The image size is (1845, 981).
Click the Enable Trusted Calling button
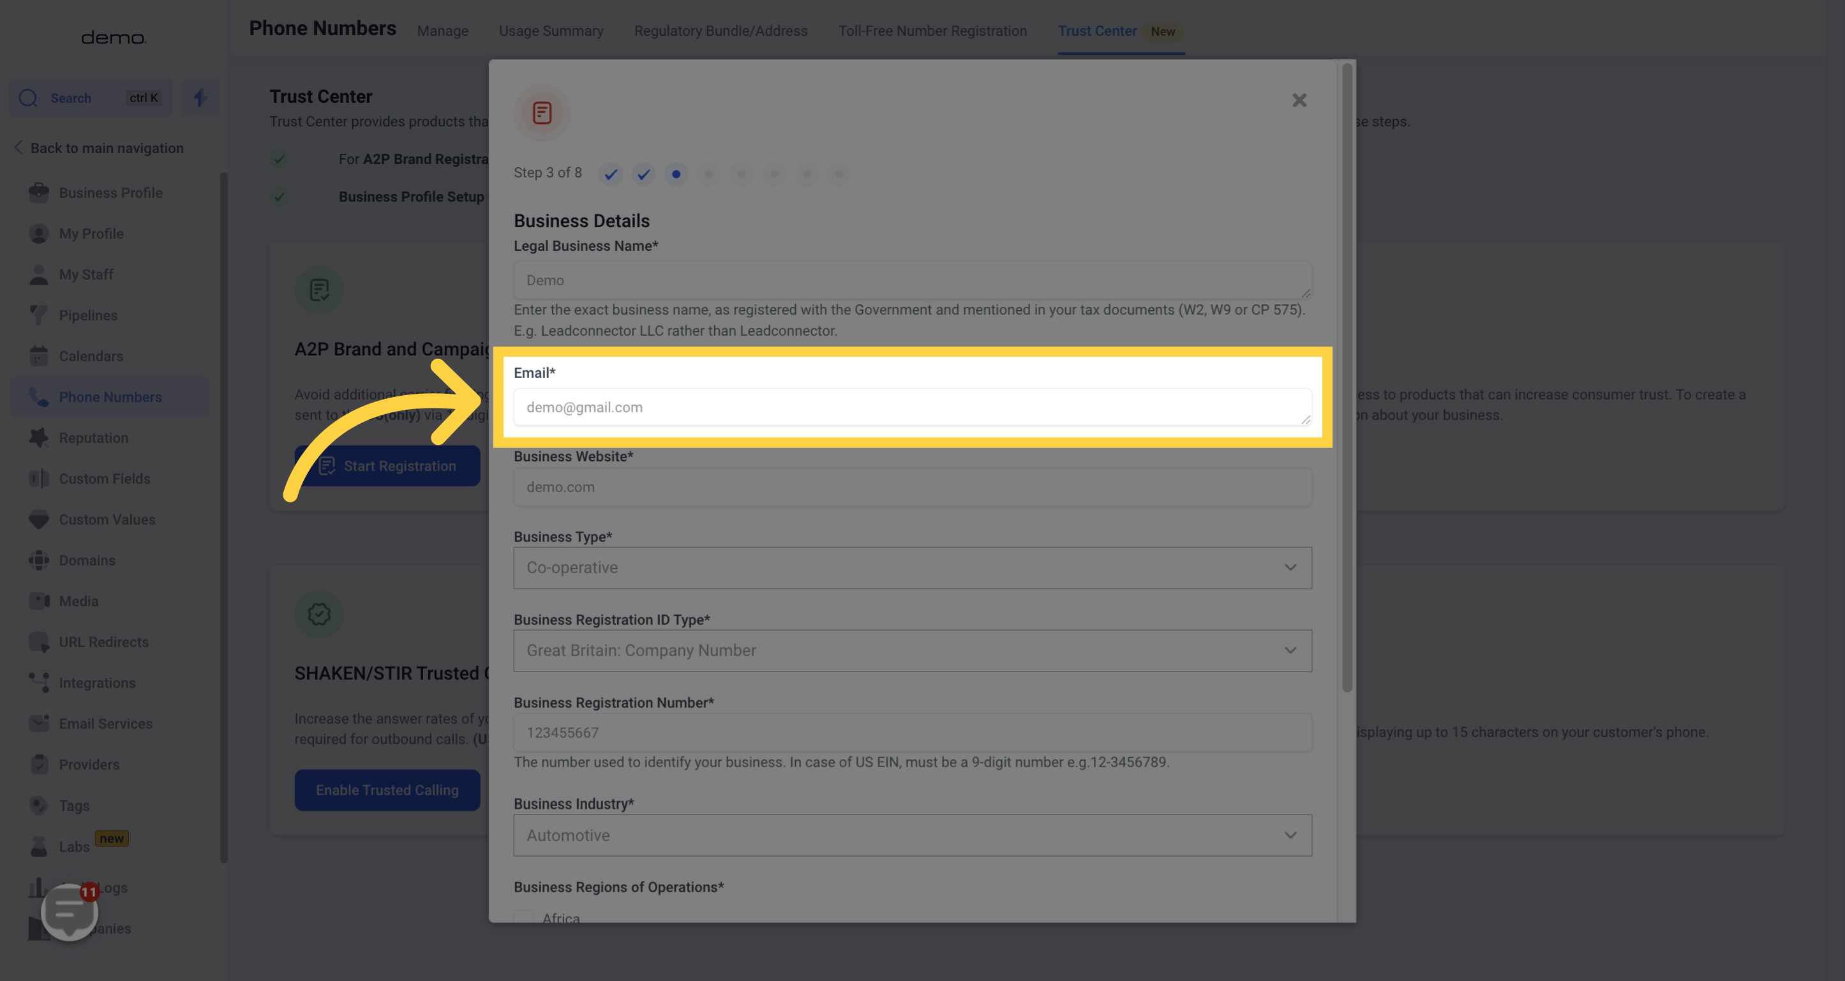387,790
